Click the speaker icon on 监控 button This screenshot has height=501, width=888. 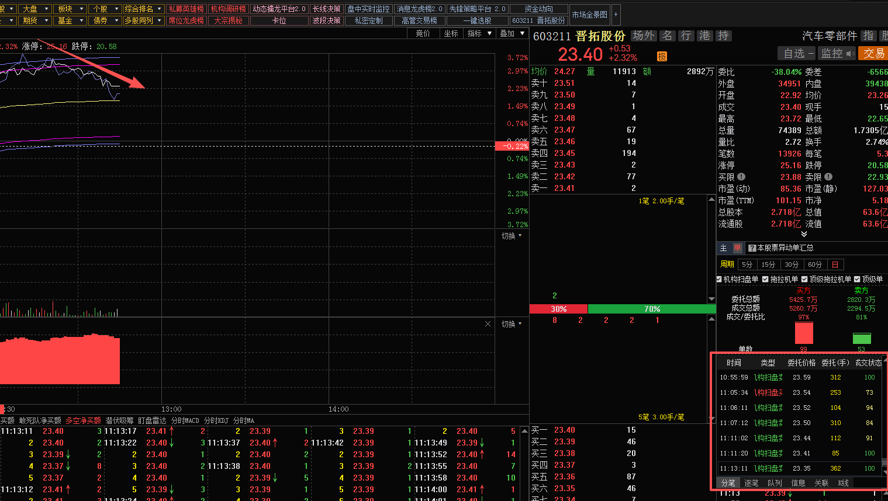(x=851, y=54)
